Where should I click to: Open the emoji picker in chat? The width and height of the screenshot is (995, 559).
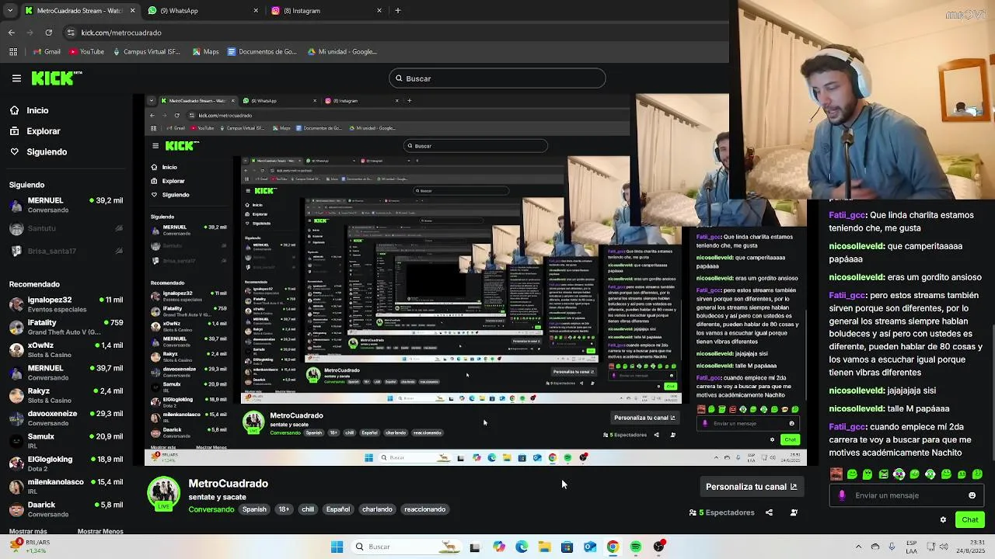pyautogui.click(x=972, y=495)
